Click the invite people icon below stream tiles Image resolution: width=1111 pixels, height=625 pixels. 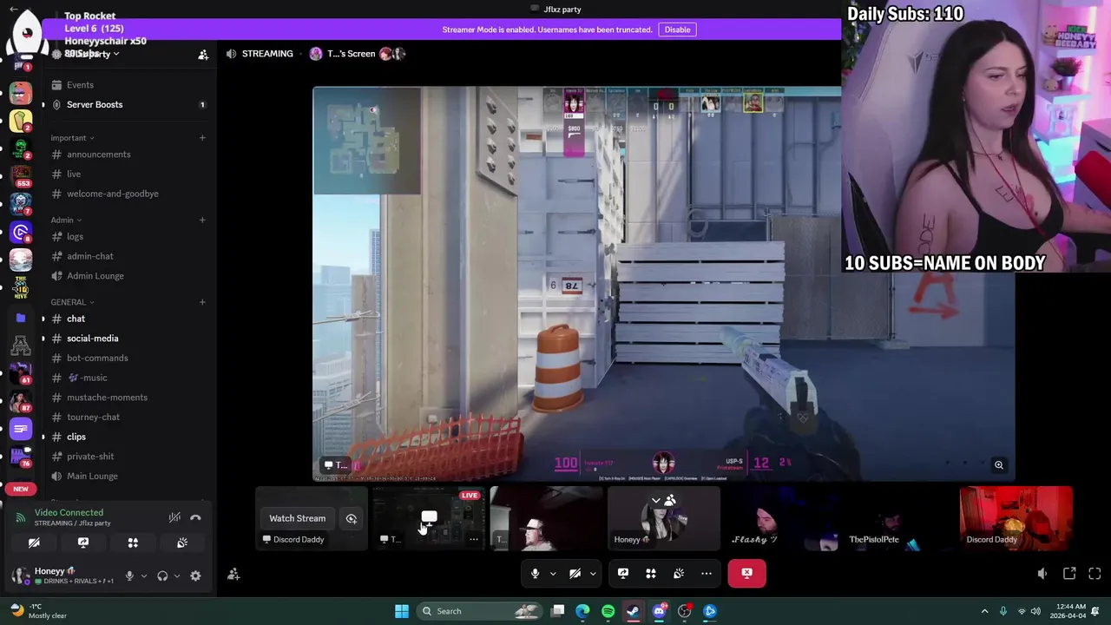tap(233, 574)
